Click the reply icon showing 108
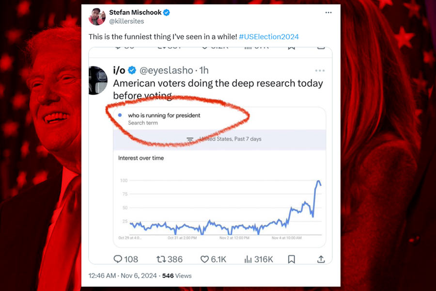 tap(118, 259)
